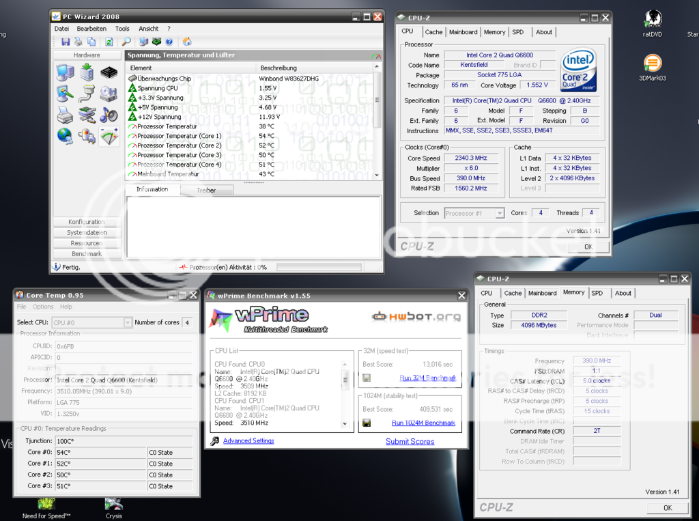The width and height of the screenshot is (699, 521).
Task: Select the voltage gauge icon in Hardware panel
Action: point(109,137)
